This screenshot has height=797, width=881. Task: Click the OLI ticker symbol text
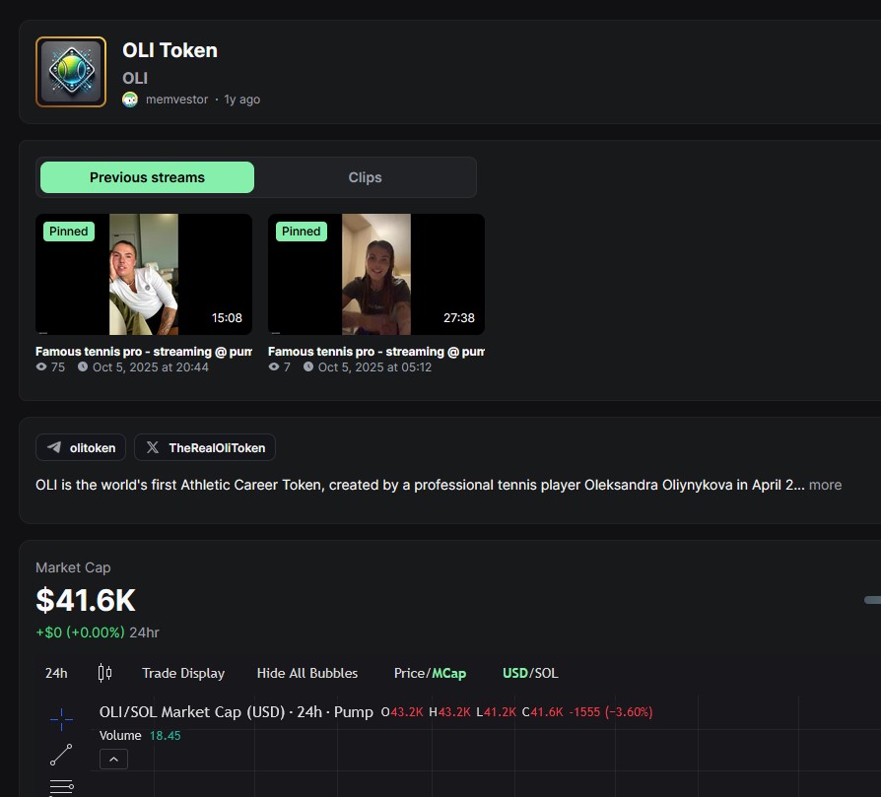point(135,78)
